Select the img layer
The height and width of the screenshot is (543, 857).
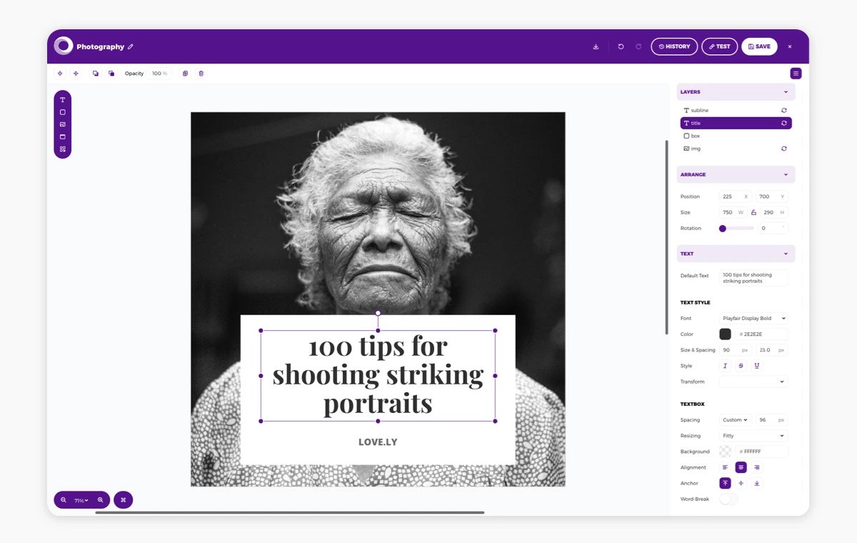736,149
